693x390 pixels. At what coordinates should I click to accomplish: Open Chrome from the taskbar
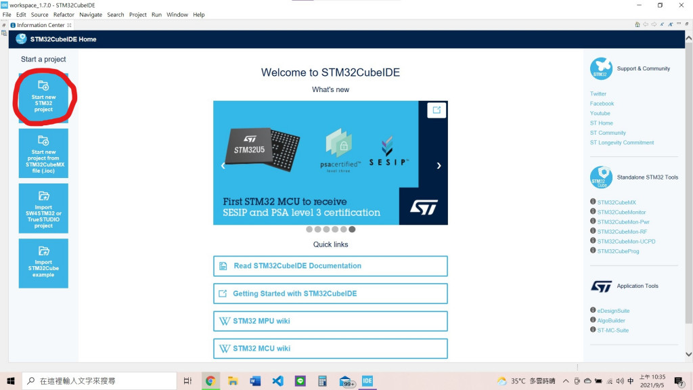[x=210, y=381]
